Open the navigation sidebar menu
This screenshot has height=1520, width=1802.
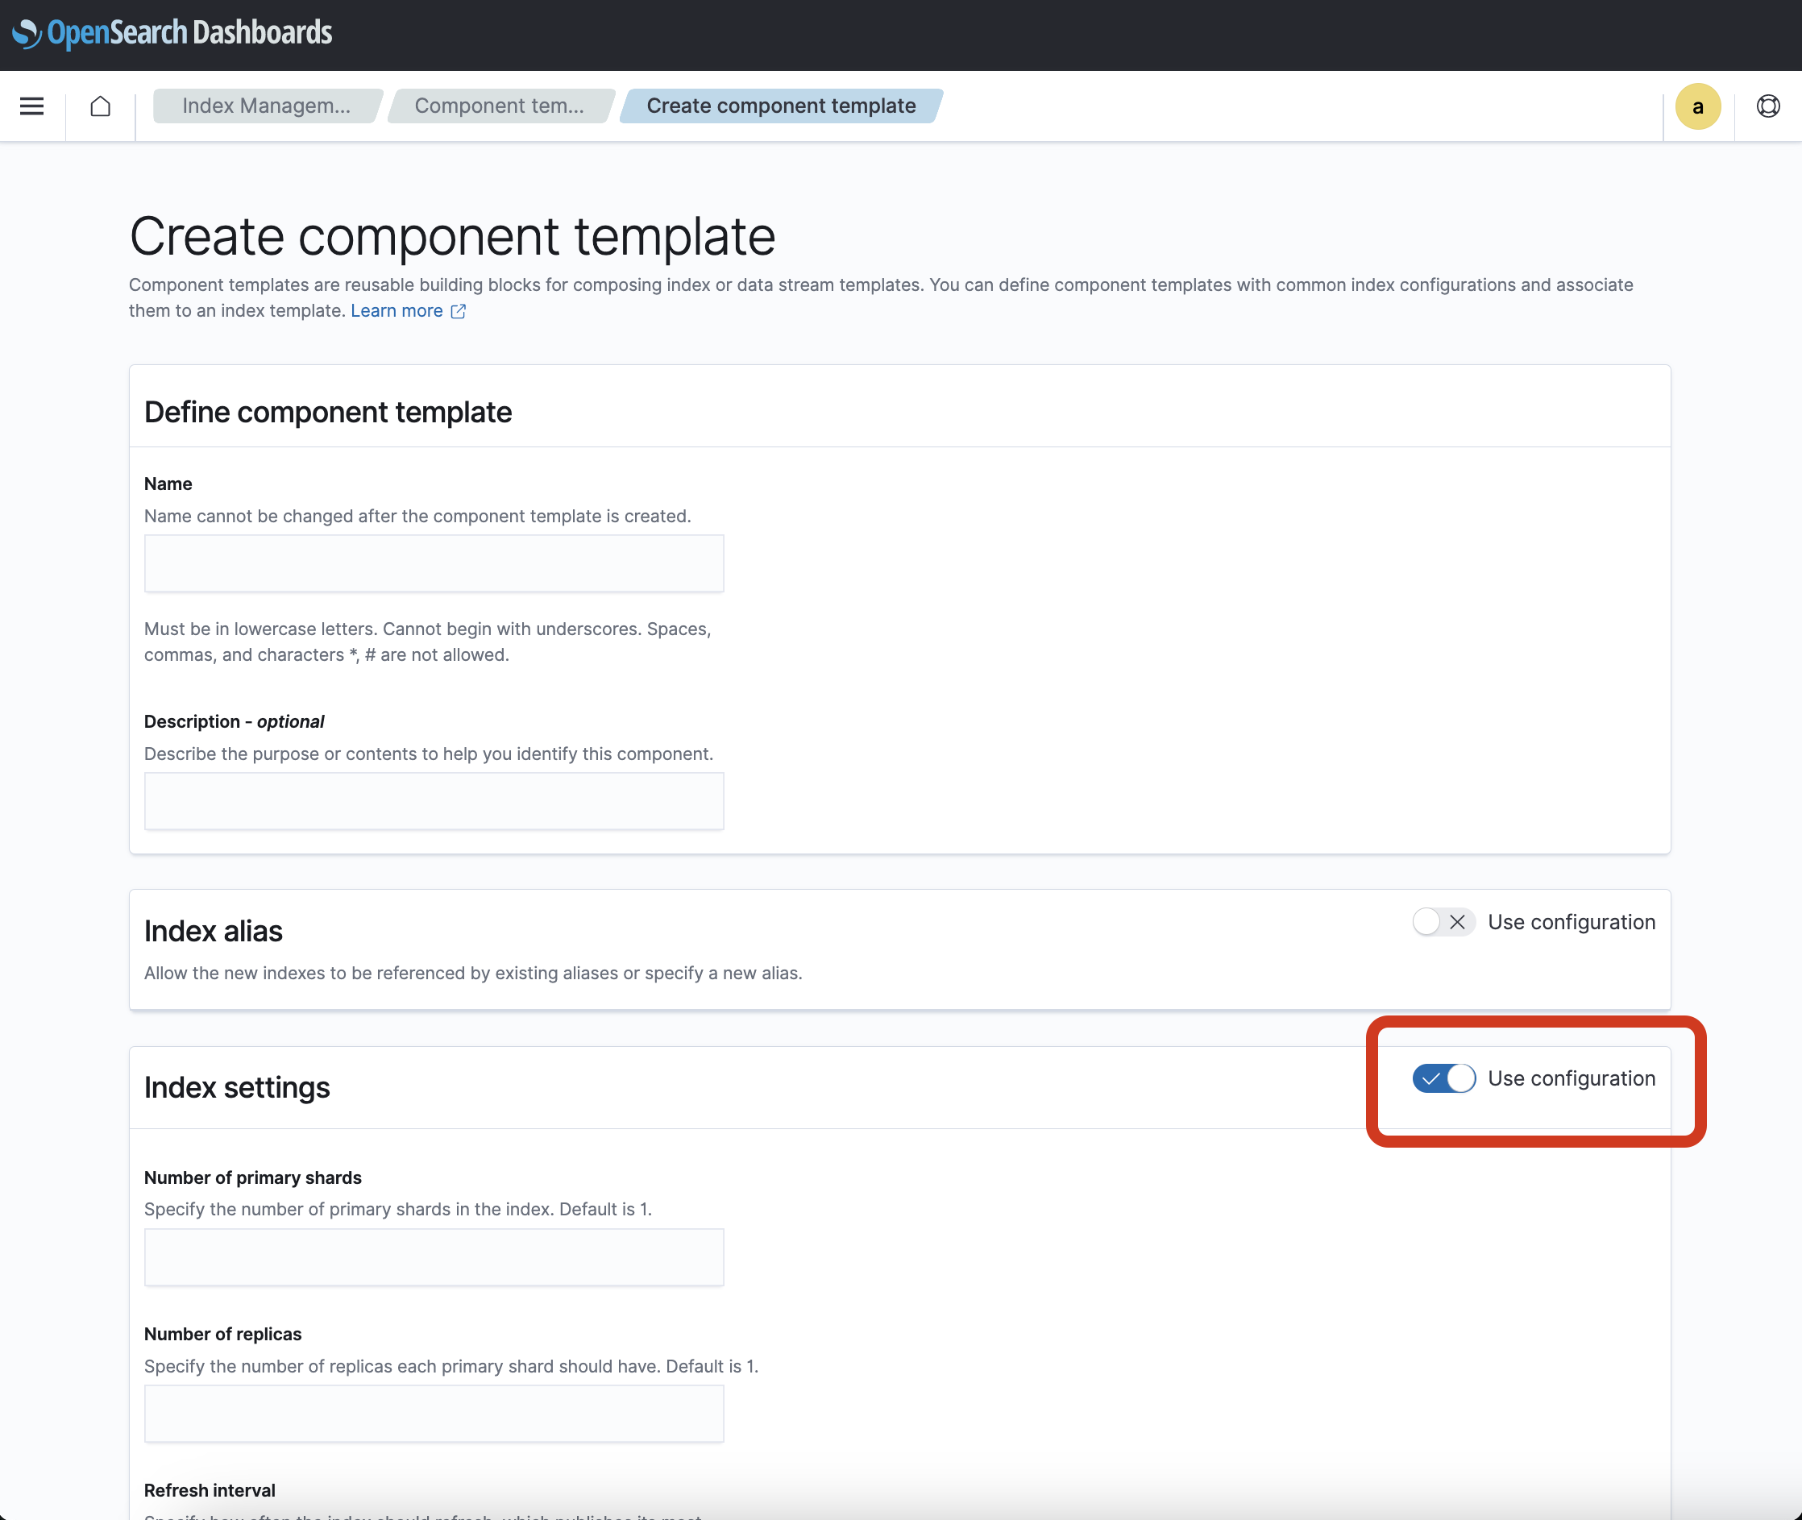[31, 106]
